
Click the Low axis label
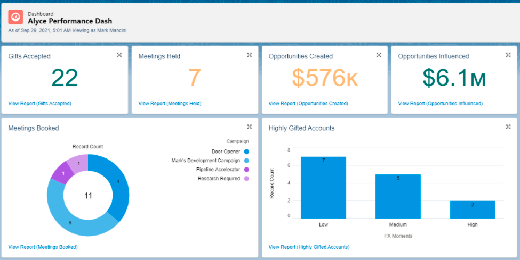[x=323, y=224]
